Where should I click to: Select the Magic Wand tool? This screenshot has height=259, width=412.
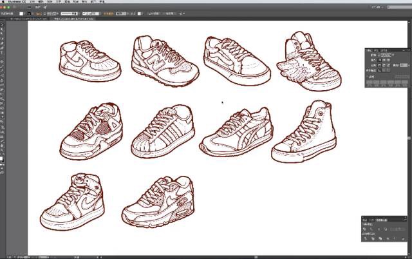(2, 34)
